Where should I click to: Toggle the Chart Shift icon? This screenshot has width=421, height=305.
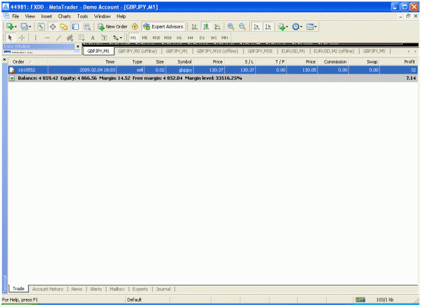coord(268,26)
